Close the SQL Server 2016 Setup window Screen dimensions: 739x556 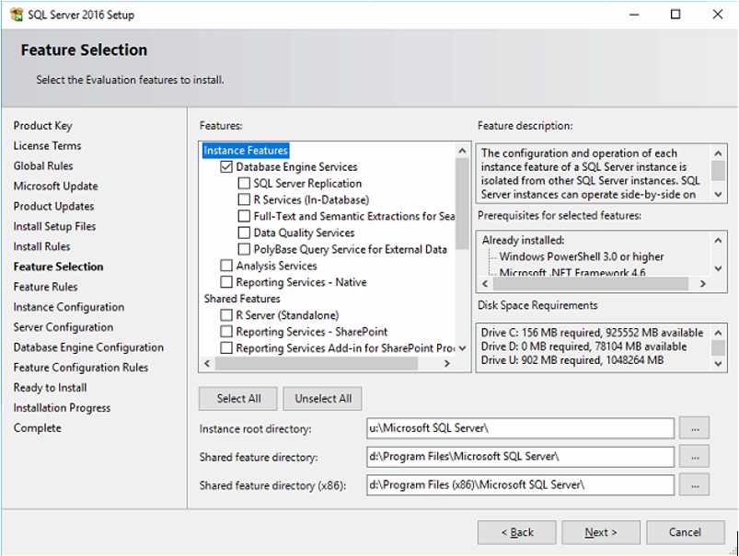click(717, 15)
